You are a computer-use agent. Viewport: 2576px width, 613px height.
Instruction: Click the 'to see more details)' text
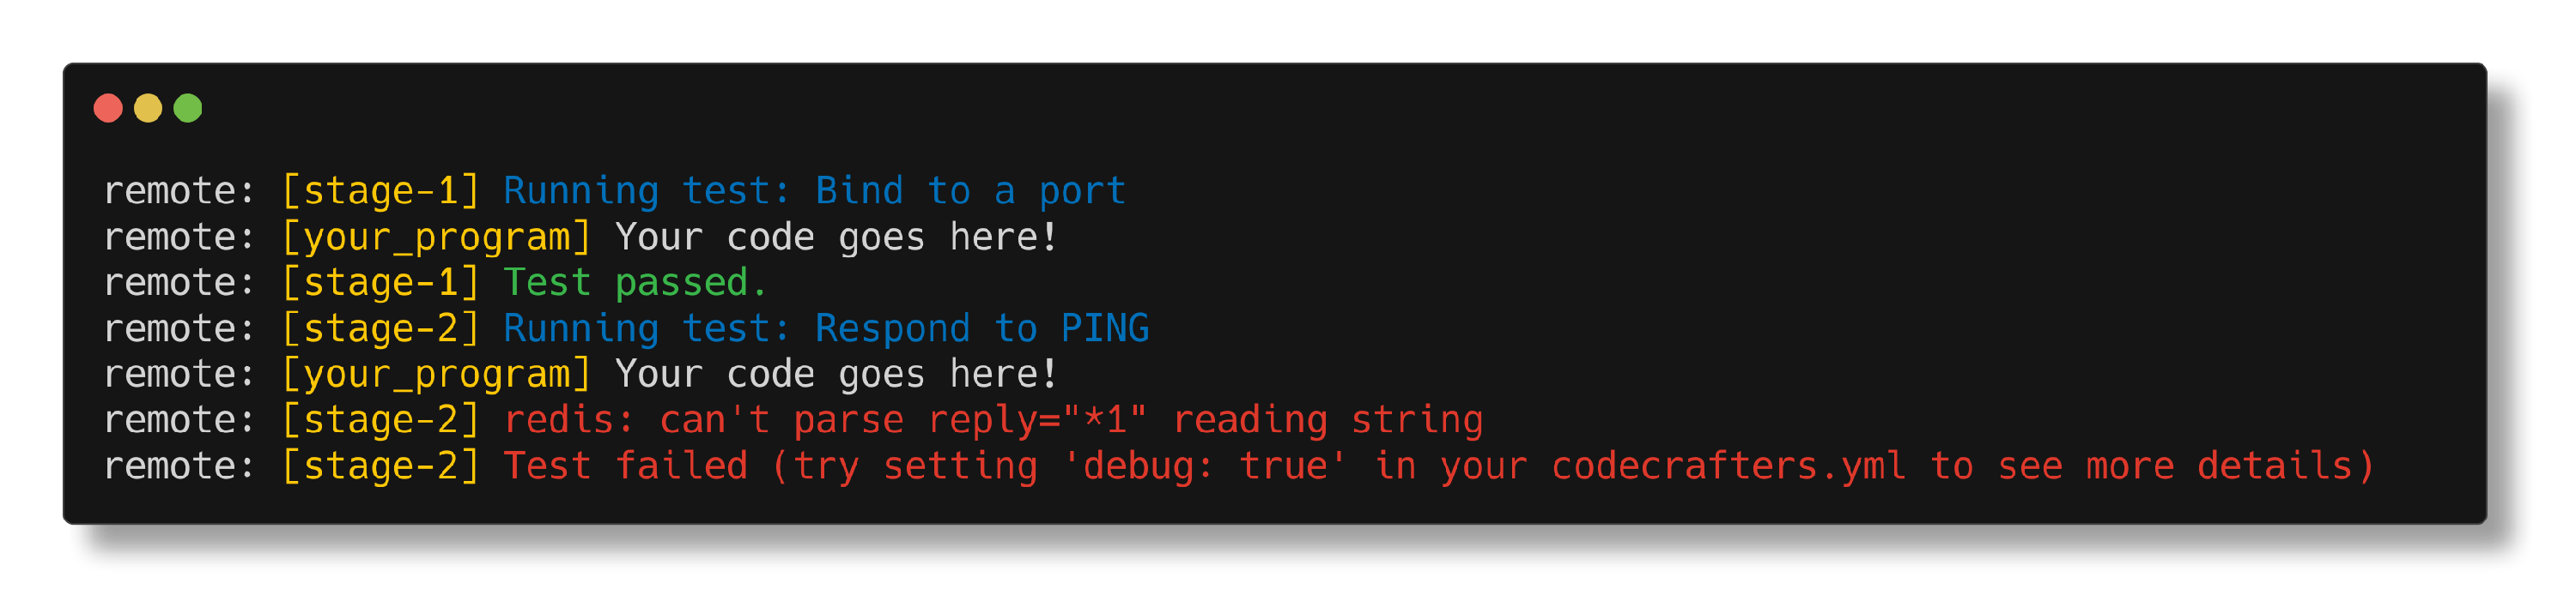click(2153, 466)
